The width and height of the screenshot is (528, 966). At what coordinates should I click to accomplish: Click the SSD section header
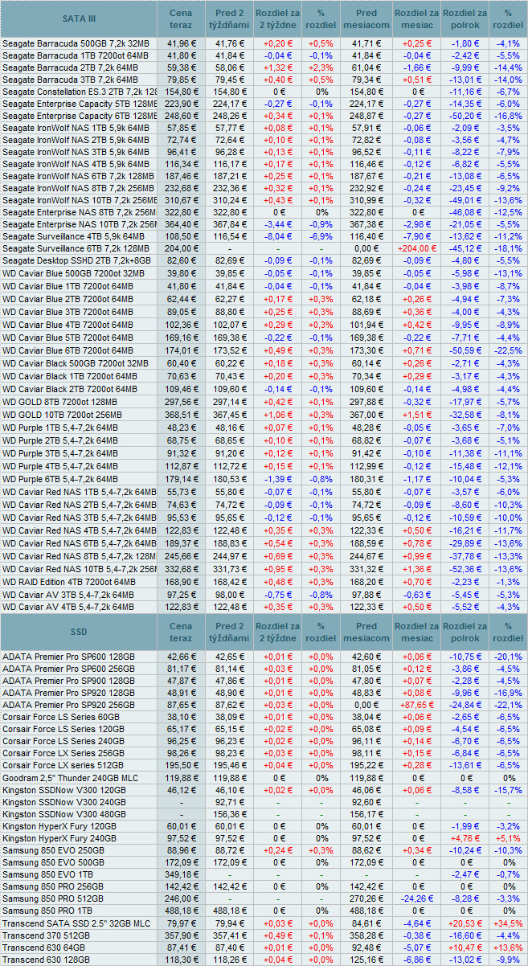[x=79, y=632]
